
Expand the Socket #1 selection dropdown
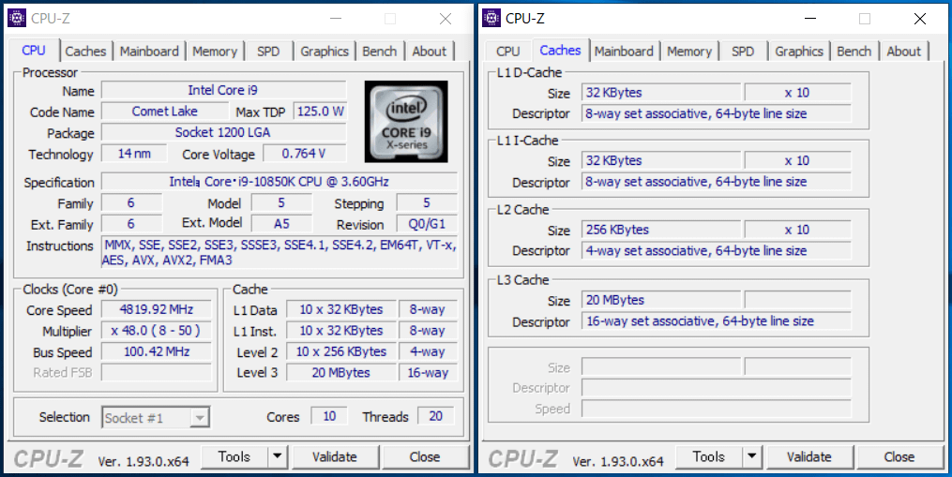click(x=199, y=418)
